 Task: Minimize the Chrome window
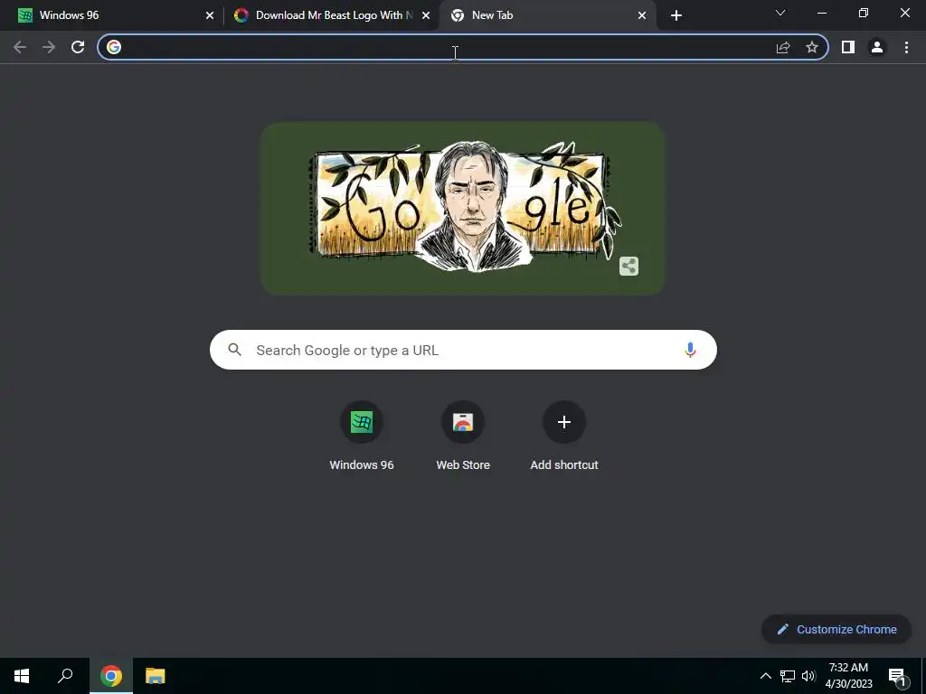(x=822, y=13)
